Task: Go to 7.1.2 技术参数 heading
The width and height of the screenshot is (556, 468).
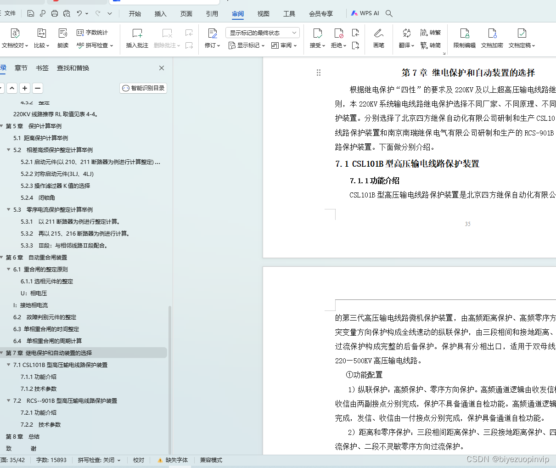Action: tap(39, 389)
